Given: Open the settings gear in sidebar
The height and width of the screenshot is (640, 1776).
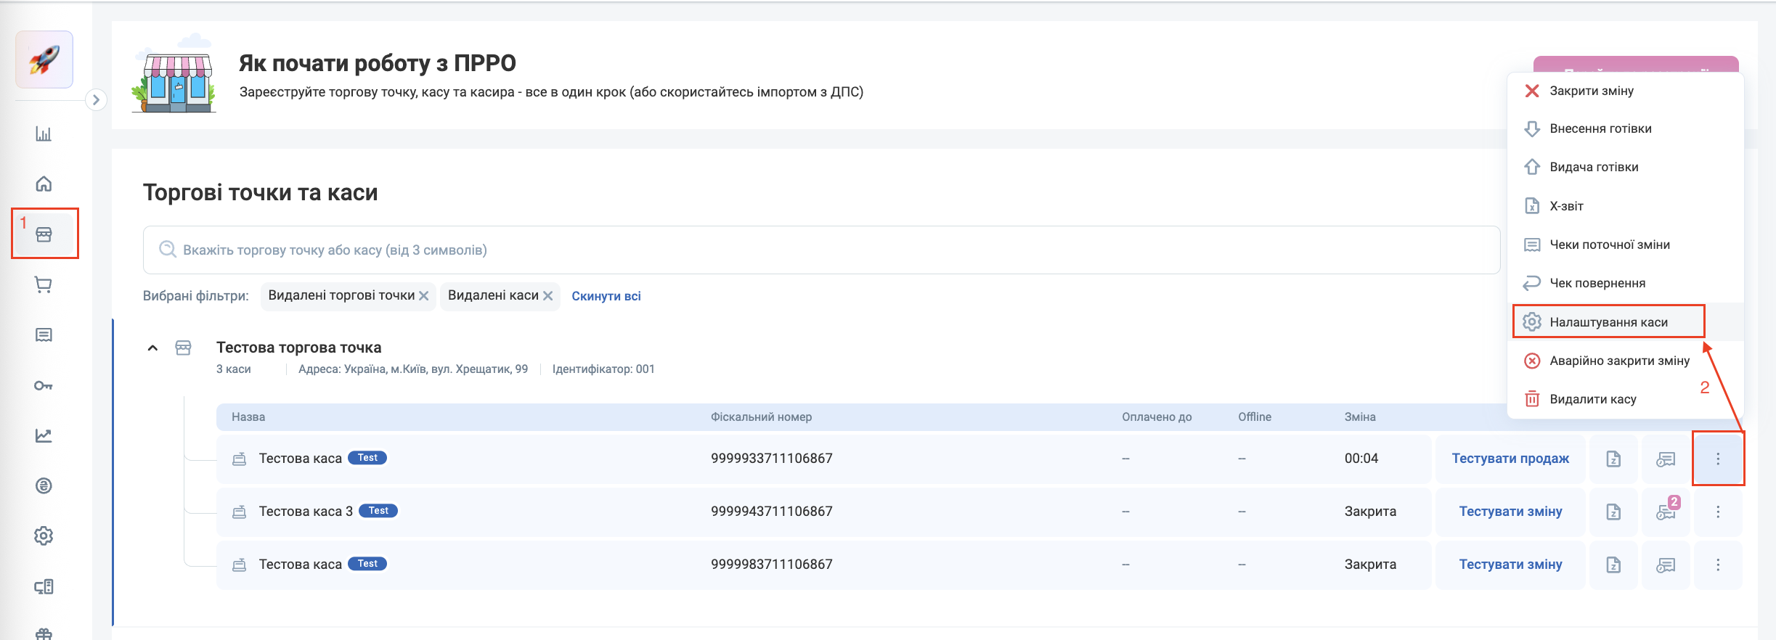Looking at the screenshot, I should coord(44,536).
